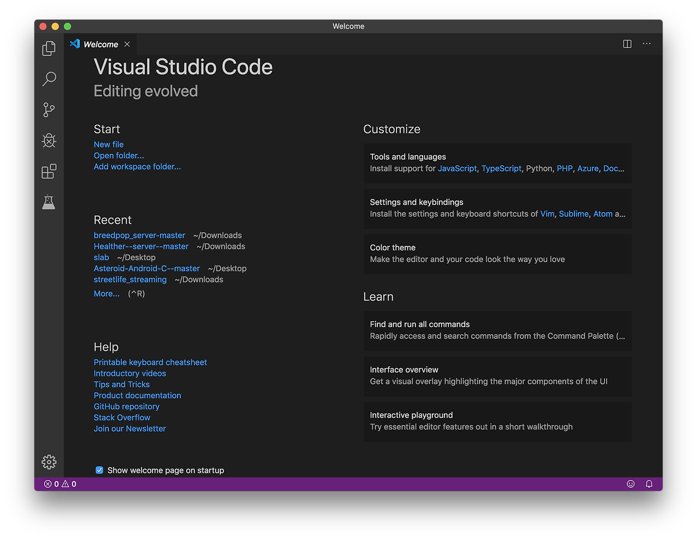Open Stack Overflow link
Viewport: 697px width, 540px height.
click(x=122, y=417)
